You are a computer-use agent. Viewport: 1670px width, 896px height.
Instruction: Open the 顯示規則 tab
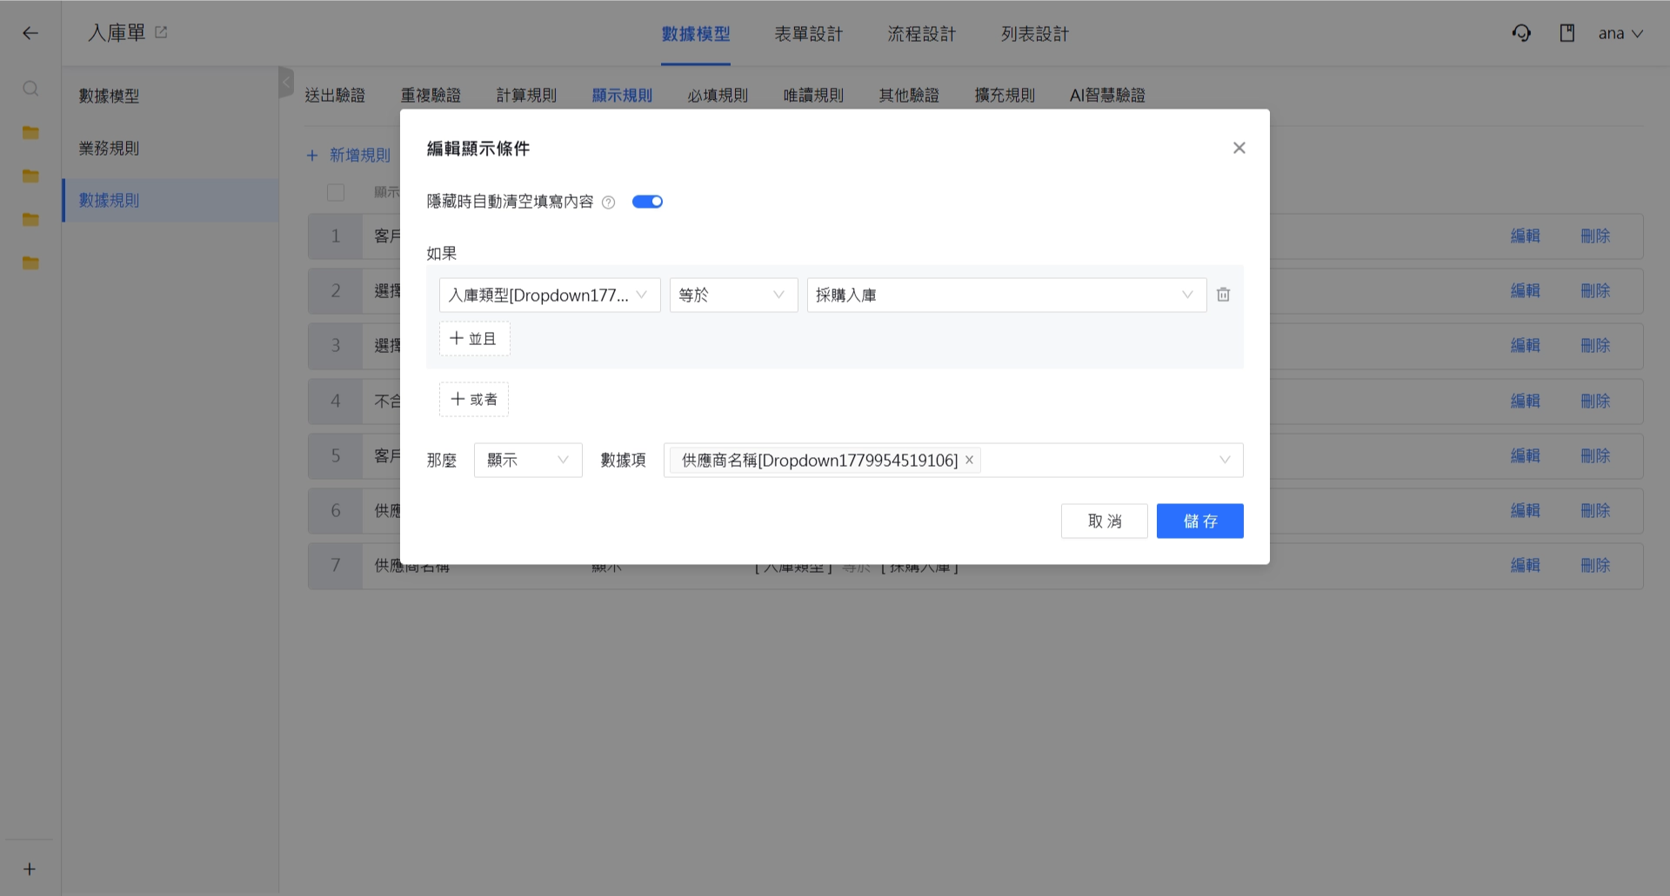(622, 95)
